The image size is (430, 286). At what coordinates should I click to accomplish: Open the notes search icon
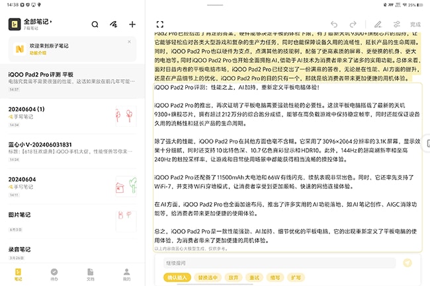(x=95, y=24)
